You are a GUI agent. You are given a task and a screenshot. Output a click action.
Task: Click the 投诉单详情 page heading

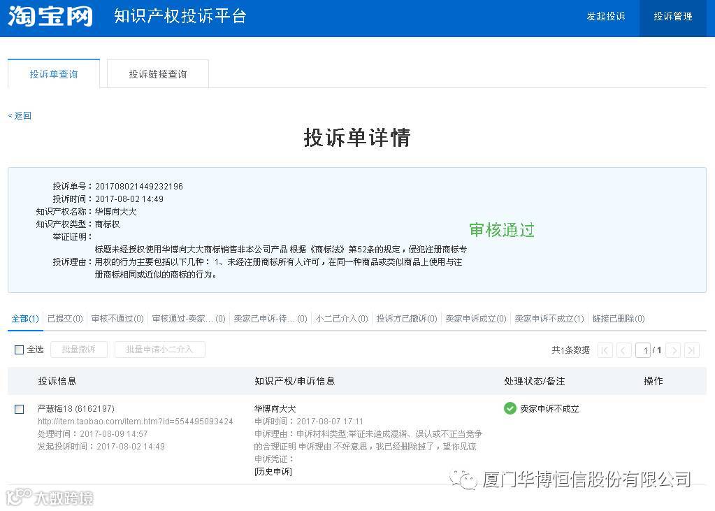357,137
